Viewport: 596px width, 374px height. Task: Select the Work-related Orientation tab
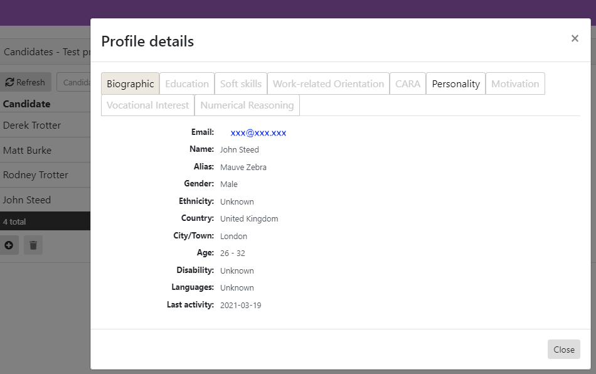coord(328,83)
